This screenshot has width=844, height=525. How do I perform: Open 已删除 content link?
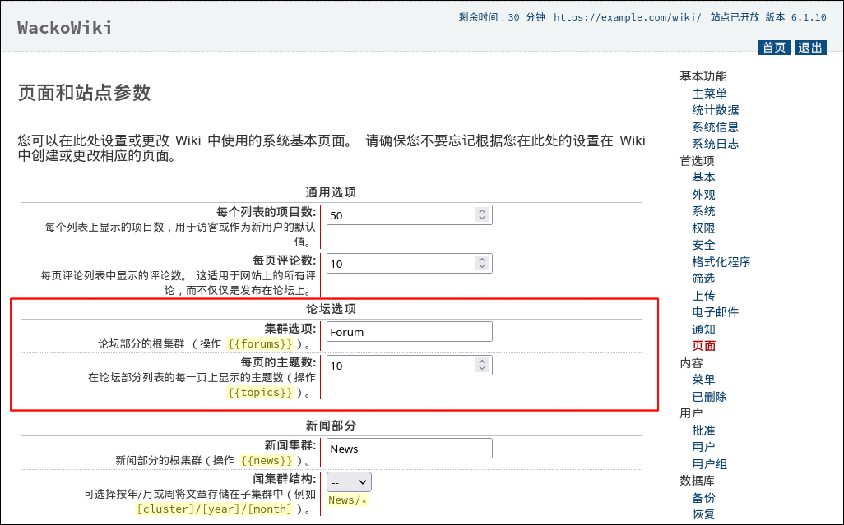pyautogui.click(x=709, y=397)
